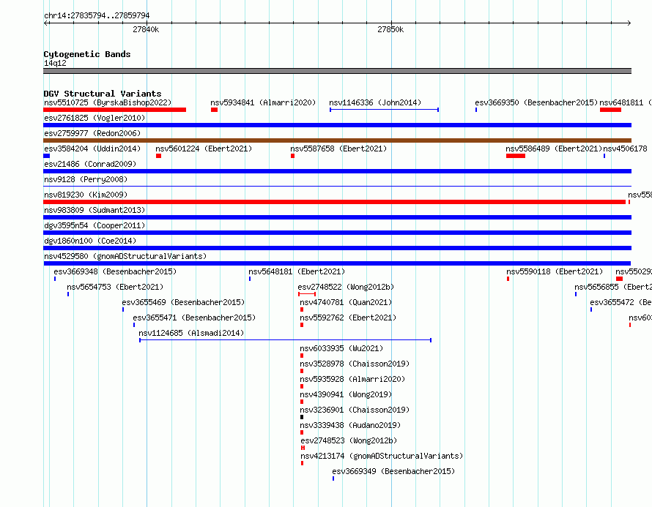Open nsv983809 (Sudmant2013) variant
652x507 pixels.
click(95, 210)
